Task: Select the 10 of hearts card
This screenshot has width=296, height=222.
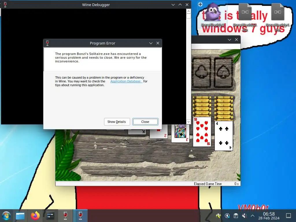Action: (x=202, y=132)
